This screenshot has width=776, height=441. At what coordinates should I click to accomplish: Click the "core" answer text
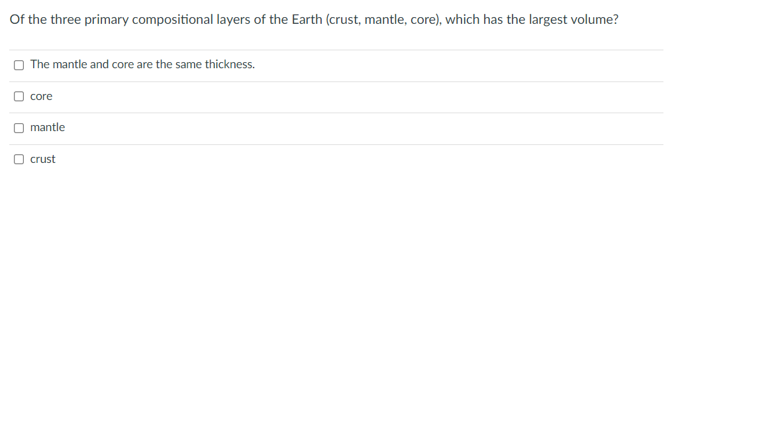[x=41, y=96]
